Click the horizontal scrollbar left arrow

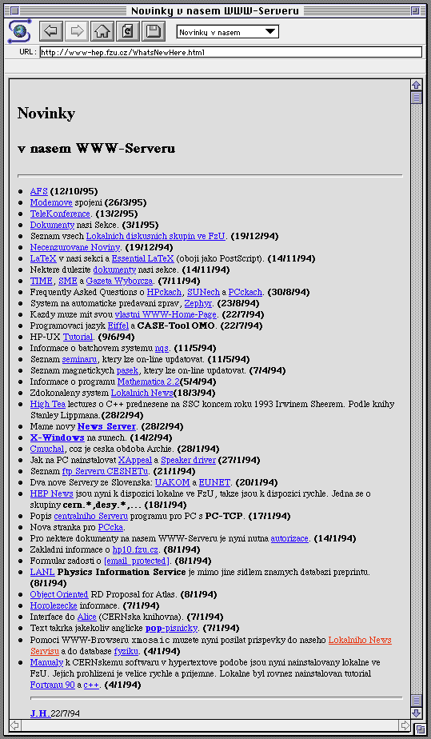pos(14,725)
